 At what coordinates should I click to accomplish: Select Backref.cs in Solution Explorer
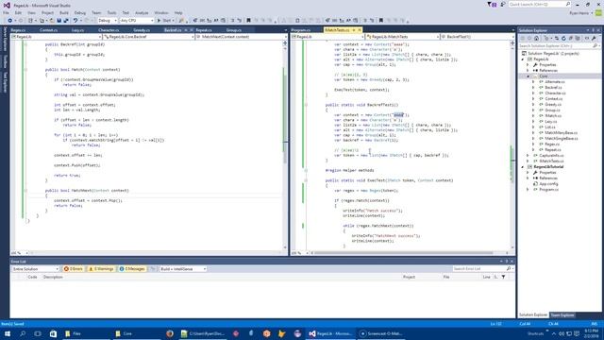[553, 88]
